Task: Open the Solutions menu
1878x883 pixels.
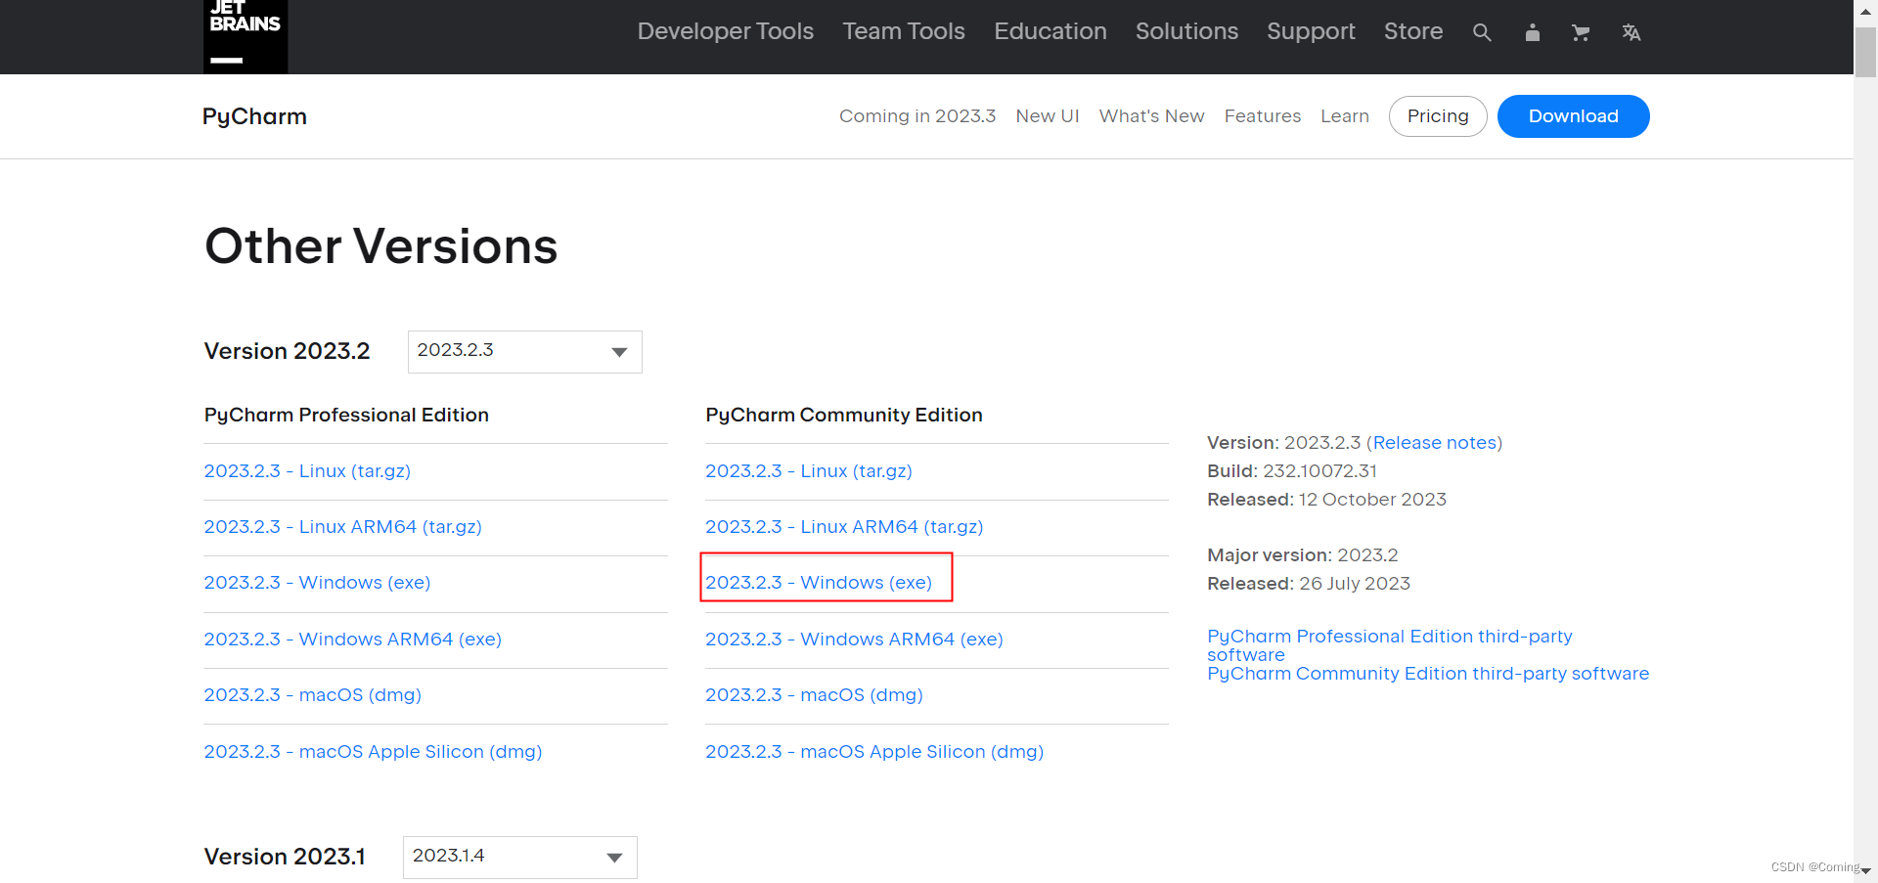Action: tap(1185, 30)
